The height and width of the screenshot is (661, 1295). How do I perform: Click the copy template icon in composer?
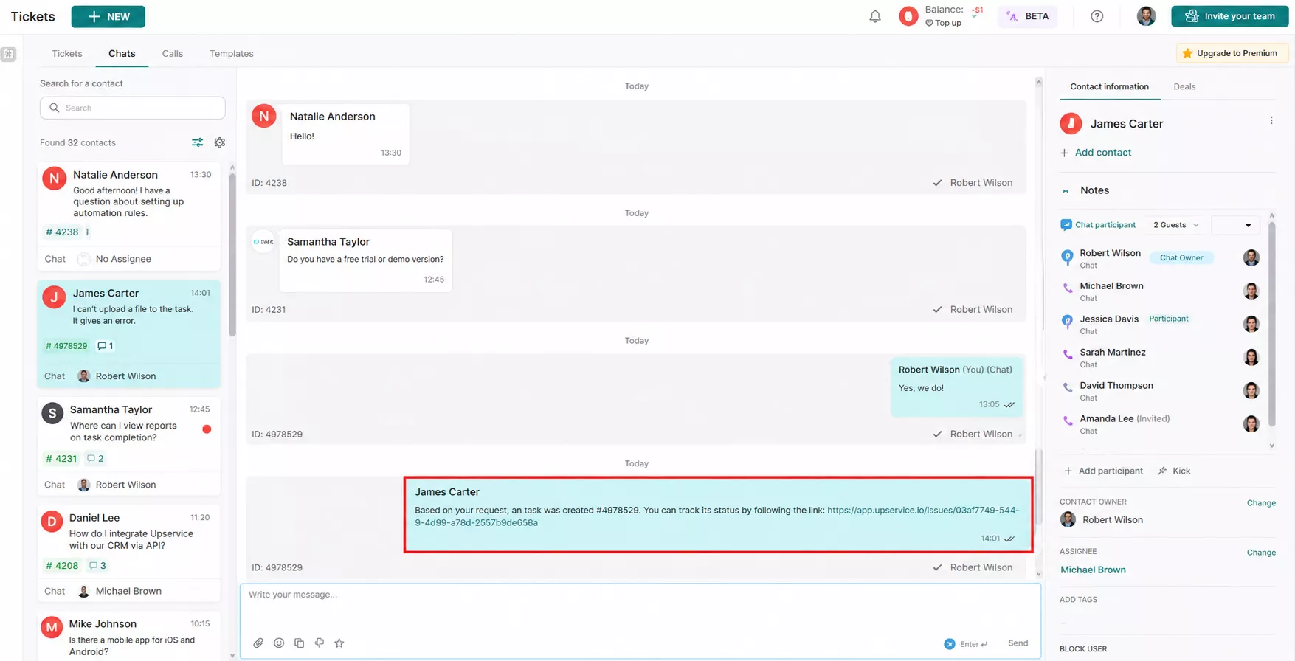(x=299, y=643)
